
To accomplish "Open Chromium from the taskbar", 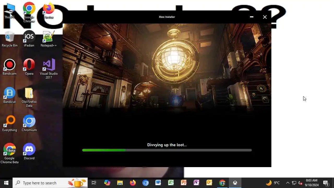I will coord(145,183).
